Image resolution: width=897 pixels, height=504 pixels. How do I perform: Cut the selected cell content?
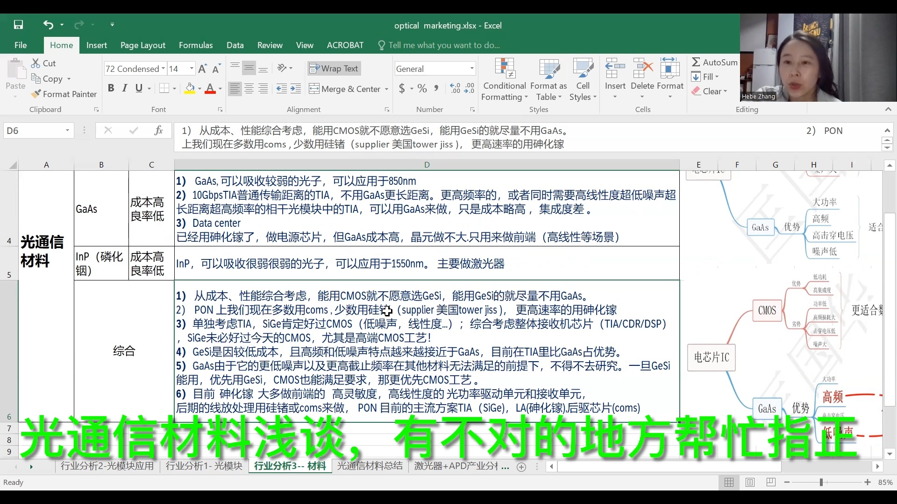[43, 63]
